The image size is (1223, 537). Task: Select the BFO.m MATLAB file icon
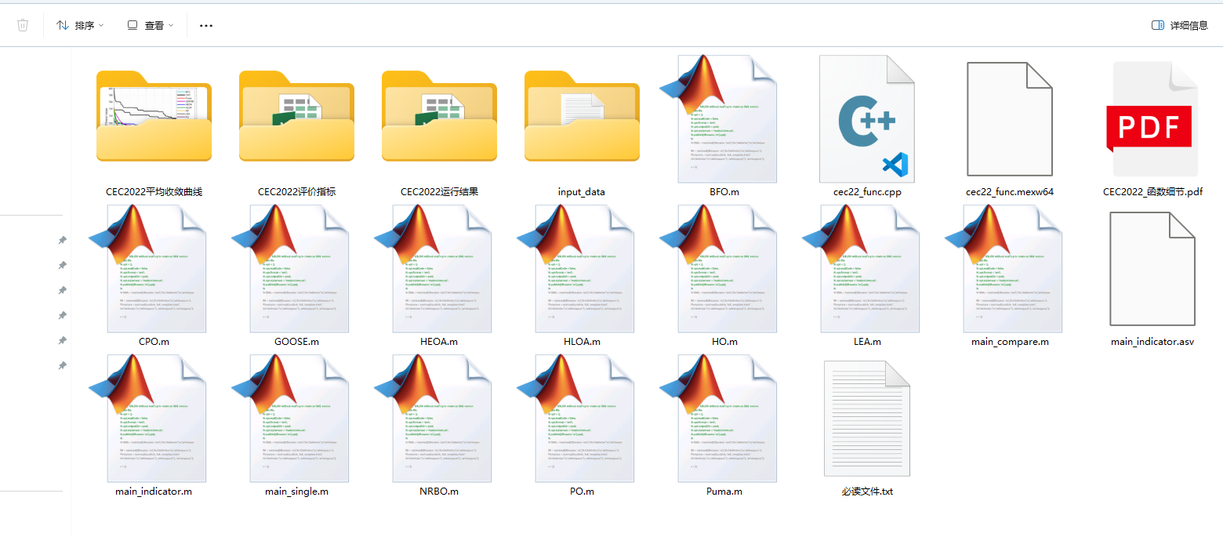[x=718, y=119]
